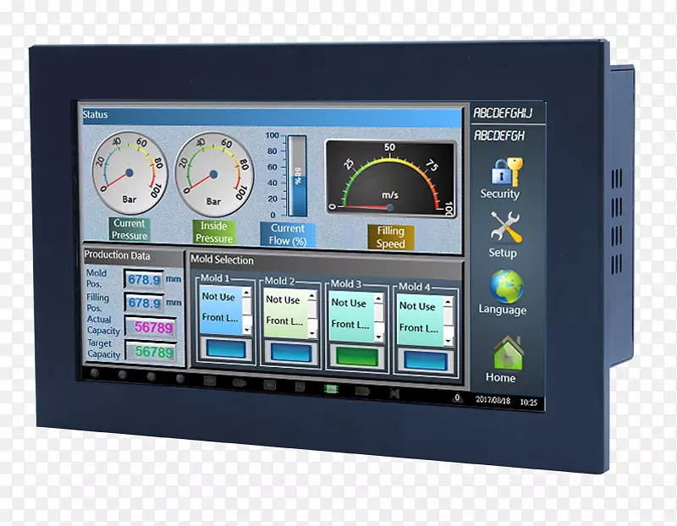Select 'Front L...' in Mold 3 list
The width and height of the screenshot is (677, 526).
(350, 324)
